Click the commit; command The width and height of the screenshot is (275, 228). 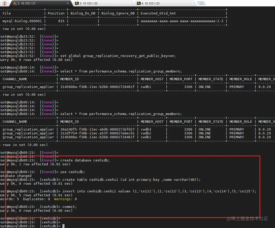69,207
